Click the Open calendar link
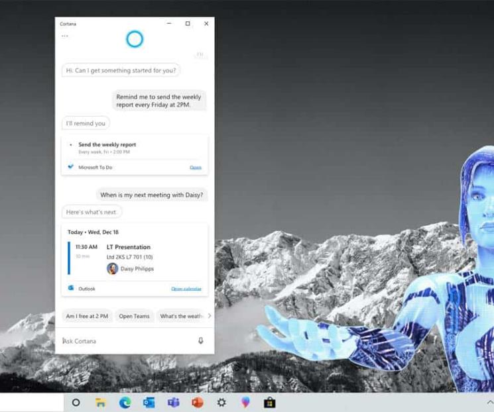 coord(186,289)
